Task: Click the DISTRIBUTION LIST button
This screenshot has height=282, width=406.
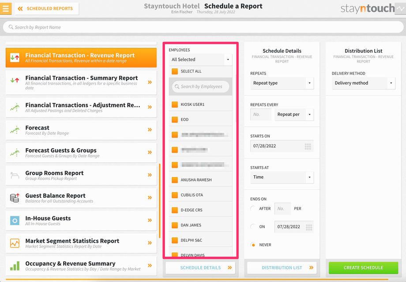Action: [x=282, y=268]
